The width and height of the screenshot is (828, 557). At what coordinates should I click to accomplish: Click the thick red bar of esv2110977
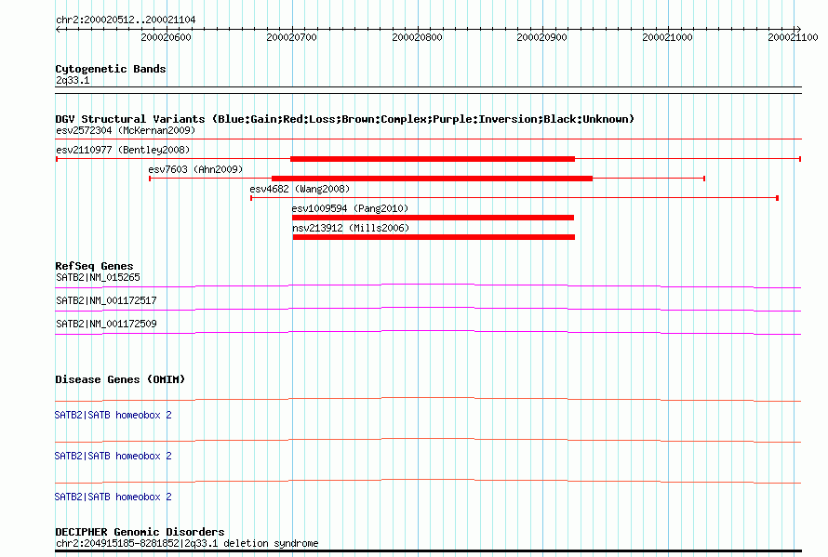click(x=433, y=159)
